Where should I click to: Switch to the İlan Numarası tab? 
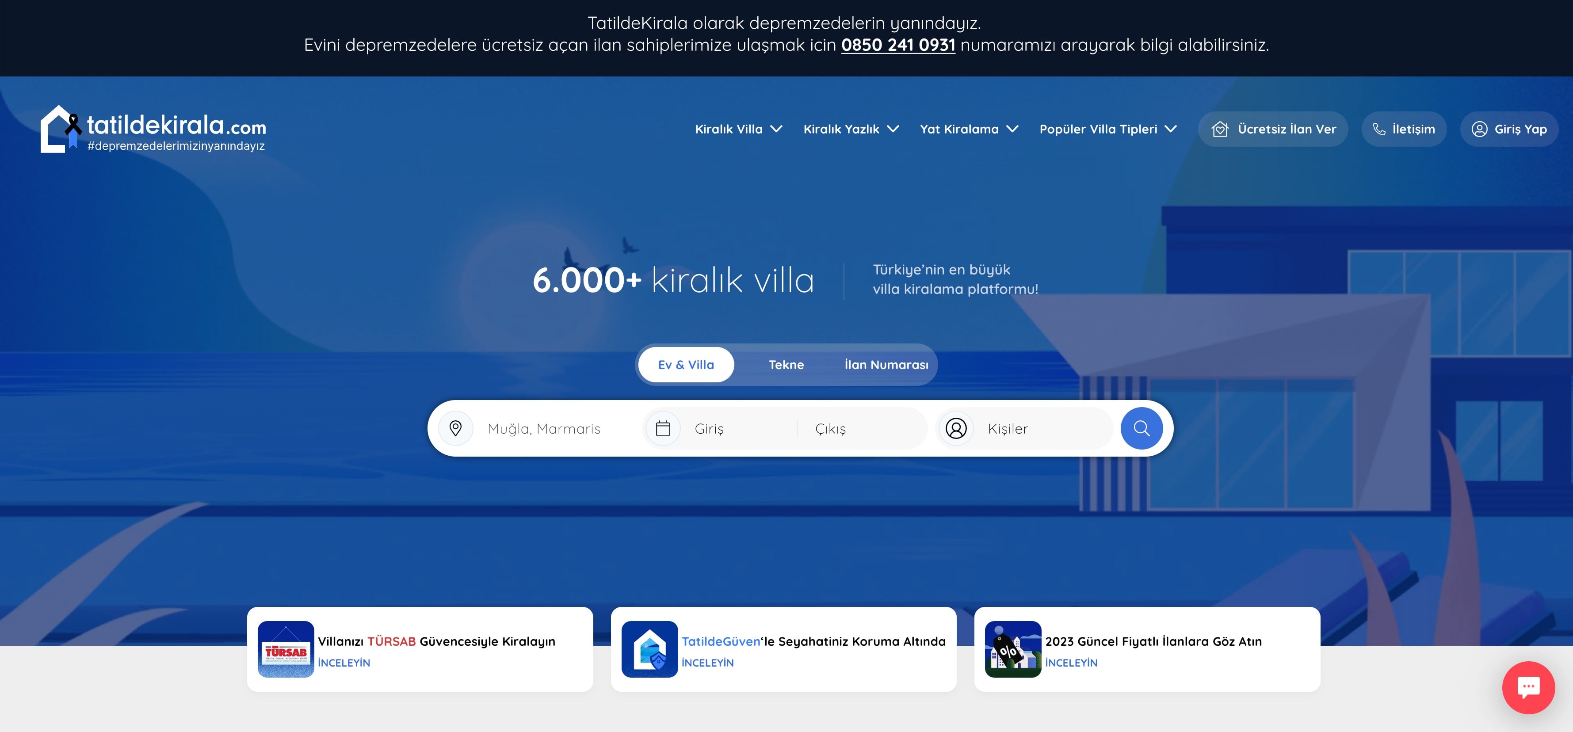coord(886,365)
